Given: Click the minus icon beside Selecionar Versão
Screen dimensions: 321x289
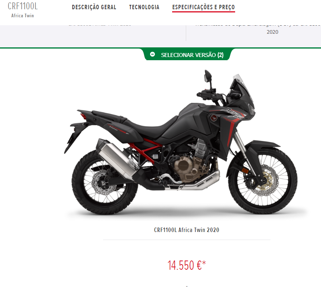Looking at the screenshot, I should [152, 54].
